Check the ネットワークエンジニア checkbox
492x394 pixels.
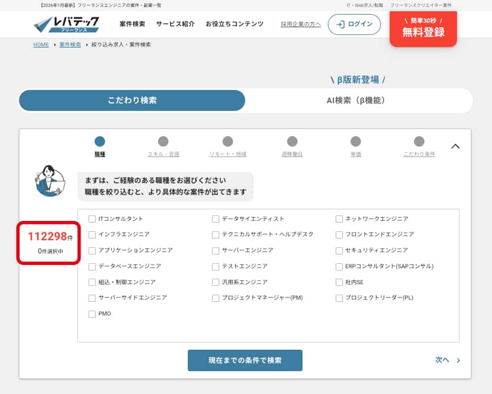click(338, 218)
